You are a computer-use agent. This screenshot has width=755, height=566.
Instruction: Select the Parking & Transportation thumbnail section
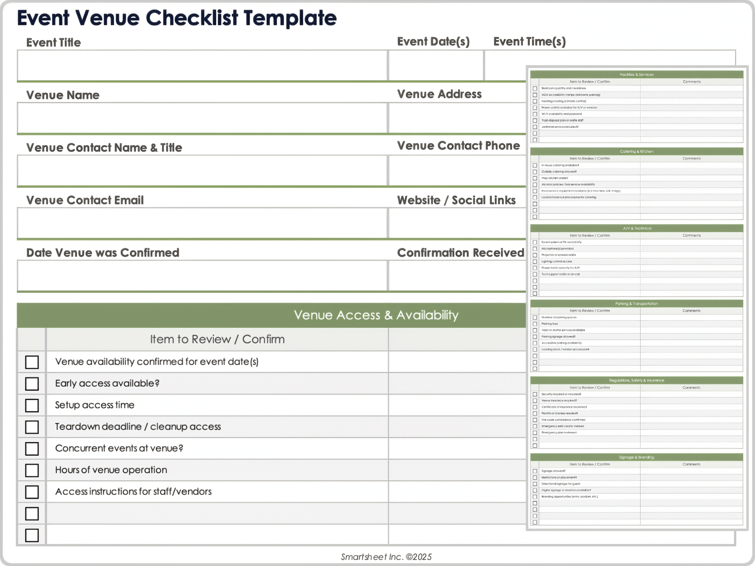[x=636, y=303]
